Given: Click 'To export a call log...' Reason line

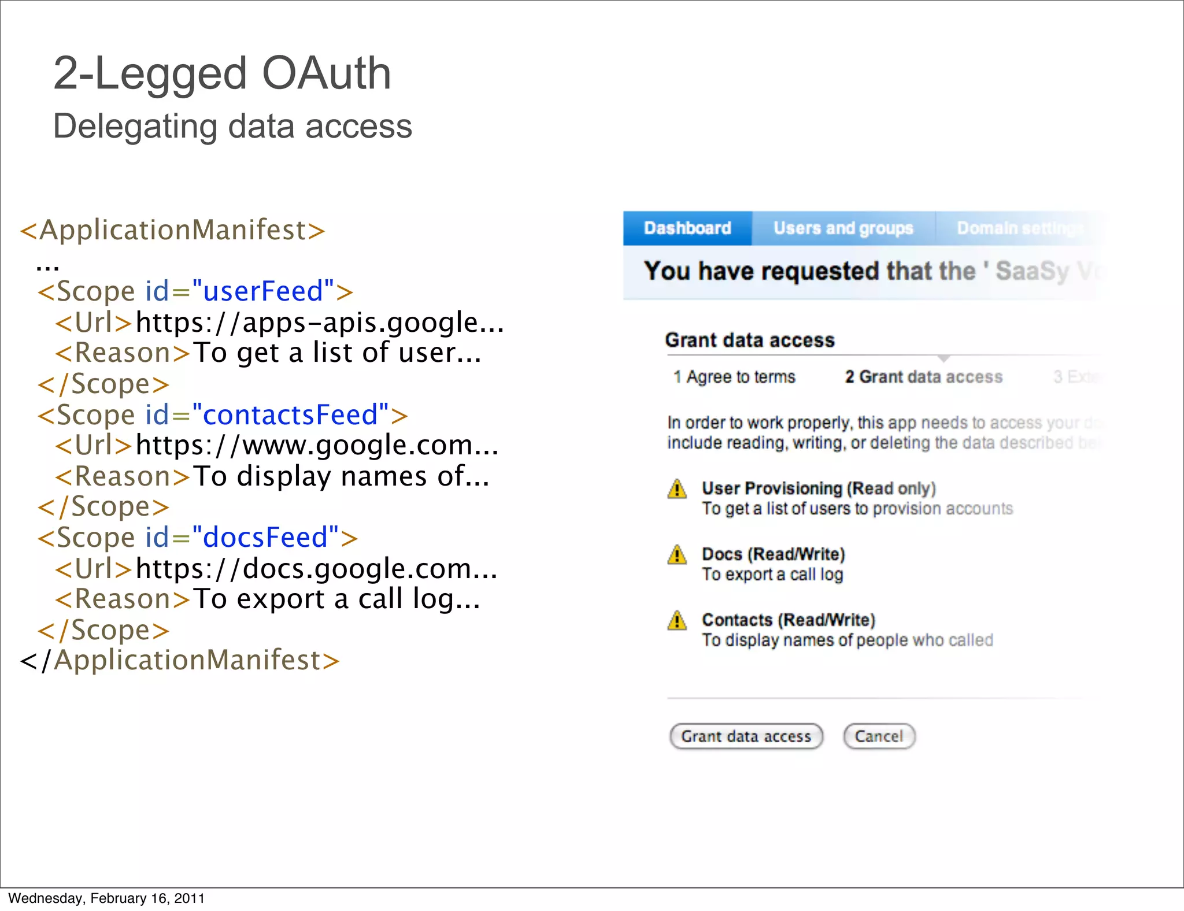Looking at the screenshot, I should (267, 599).
